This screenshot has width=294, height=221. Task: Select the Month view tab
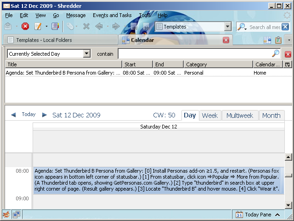pos(271,116)
